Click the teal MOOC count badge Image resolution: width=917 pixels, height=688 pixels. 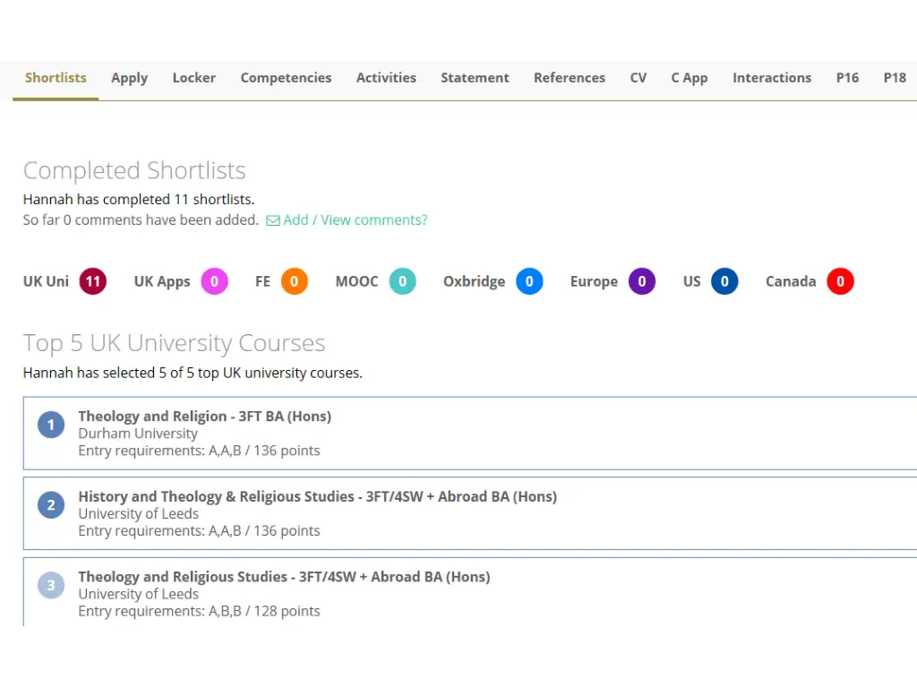(x=402, y=281)
